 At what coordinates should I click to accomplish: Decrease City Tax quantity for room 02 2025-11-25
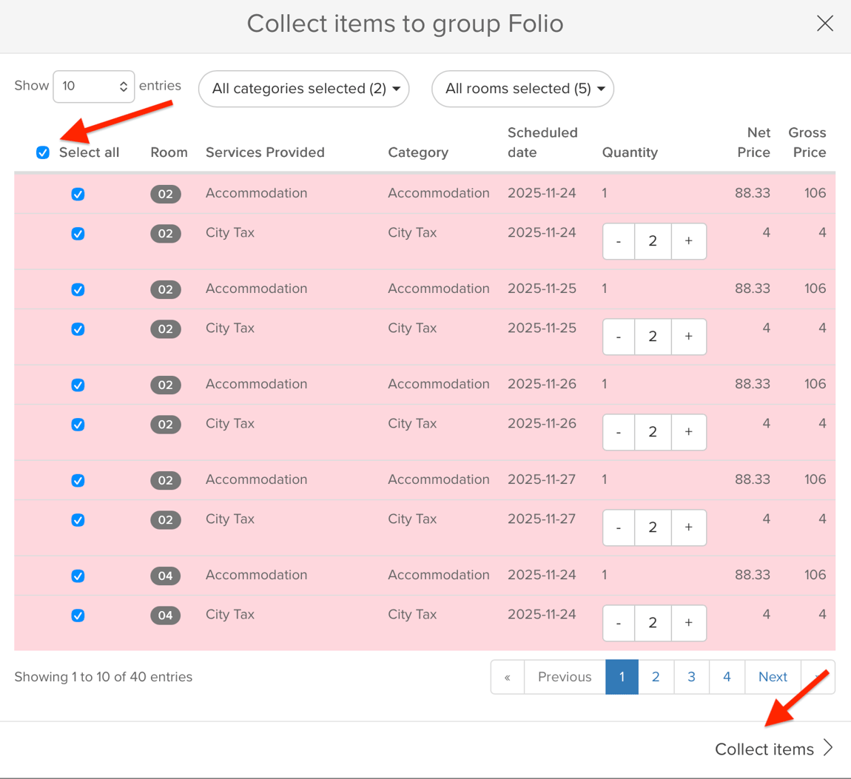click(619, 337)
